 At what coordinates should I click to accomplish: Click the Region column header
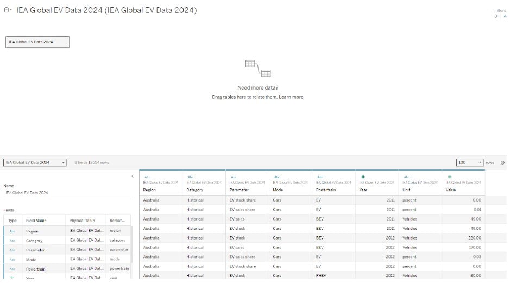(x=149, y=190)
